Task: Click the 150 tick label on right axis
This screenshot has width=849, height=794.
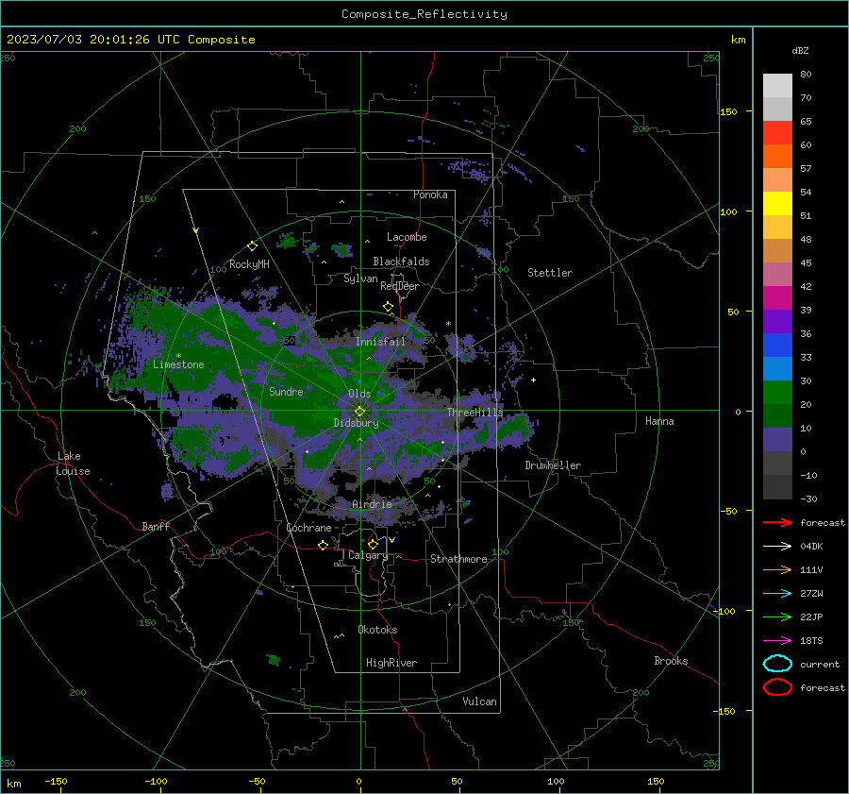Action: [728, 111]
